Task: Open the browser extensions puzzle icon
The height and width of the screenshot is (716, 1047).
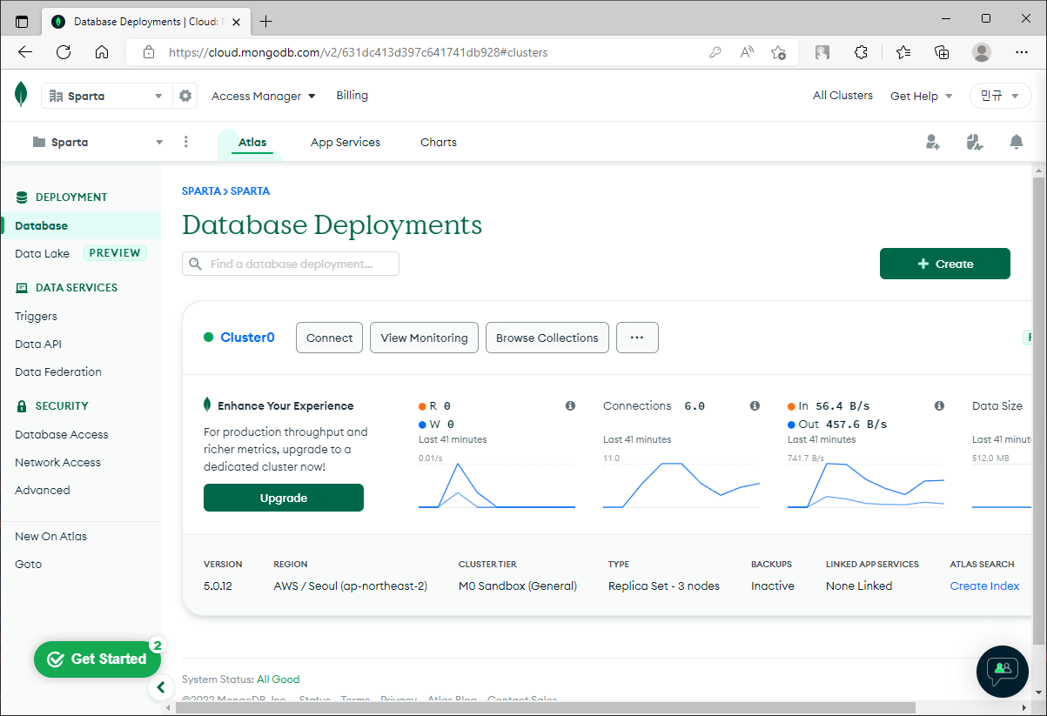Action: (861, 52)
